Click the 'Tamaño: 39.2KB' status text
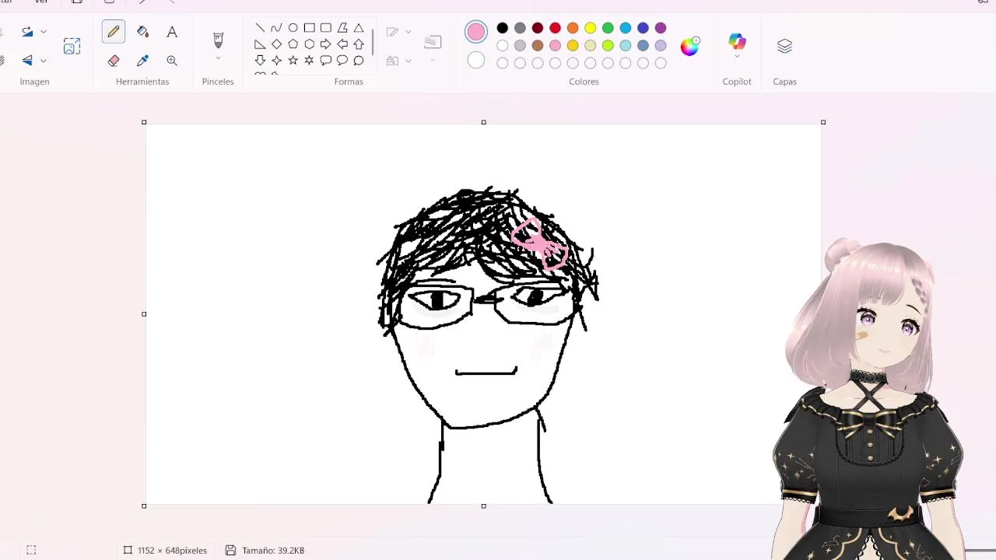This screenshot has width=996, height=560. 273,550
